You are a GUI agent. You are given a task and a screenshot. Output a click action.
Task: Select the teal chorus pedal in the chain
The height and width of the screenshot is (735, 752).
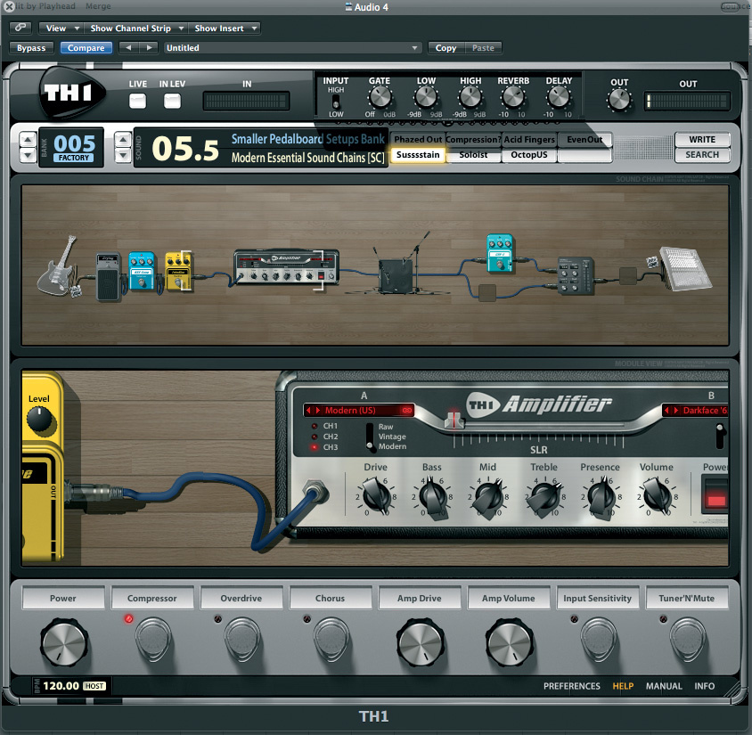[500, 253]
